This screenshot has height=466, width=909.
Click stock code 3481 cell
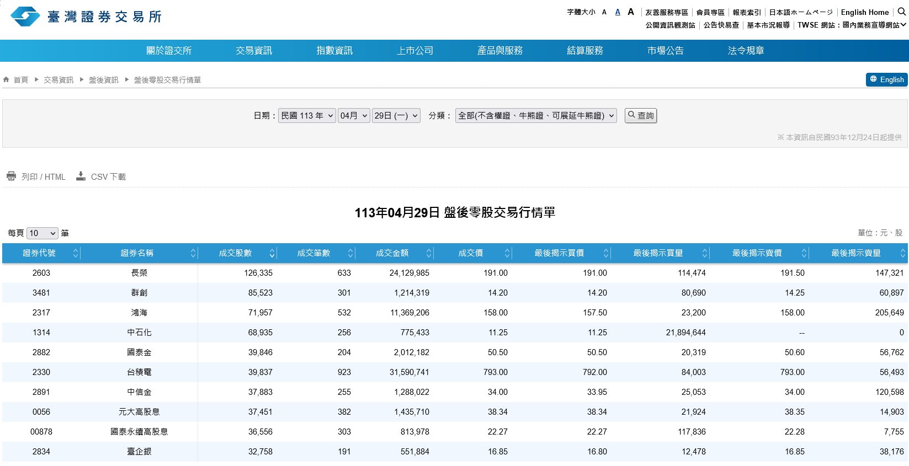pyautogui.click(x=41, y=293)
